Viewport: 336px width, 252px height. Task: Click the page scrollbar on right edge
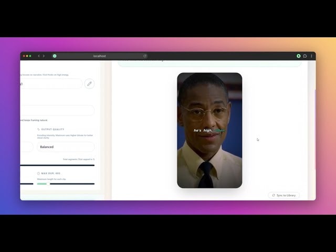coord(315,129)
